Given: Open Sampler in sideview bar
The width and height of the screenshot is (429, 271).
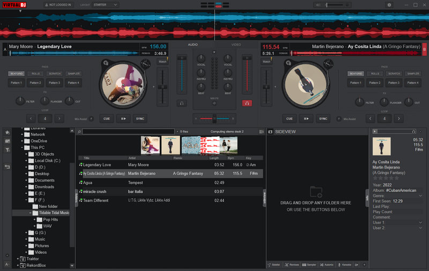Looking at the screenshot, I should tap(309, 265).
